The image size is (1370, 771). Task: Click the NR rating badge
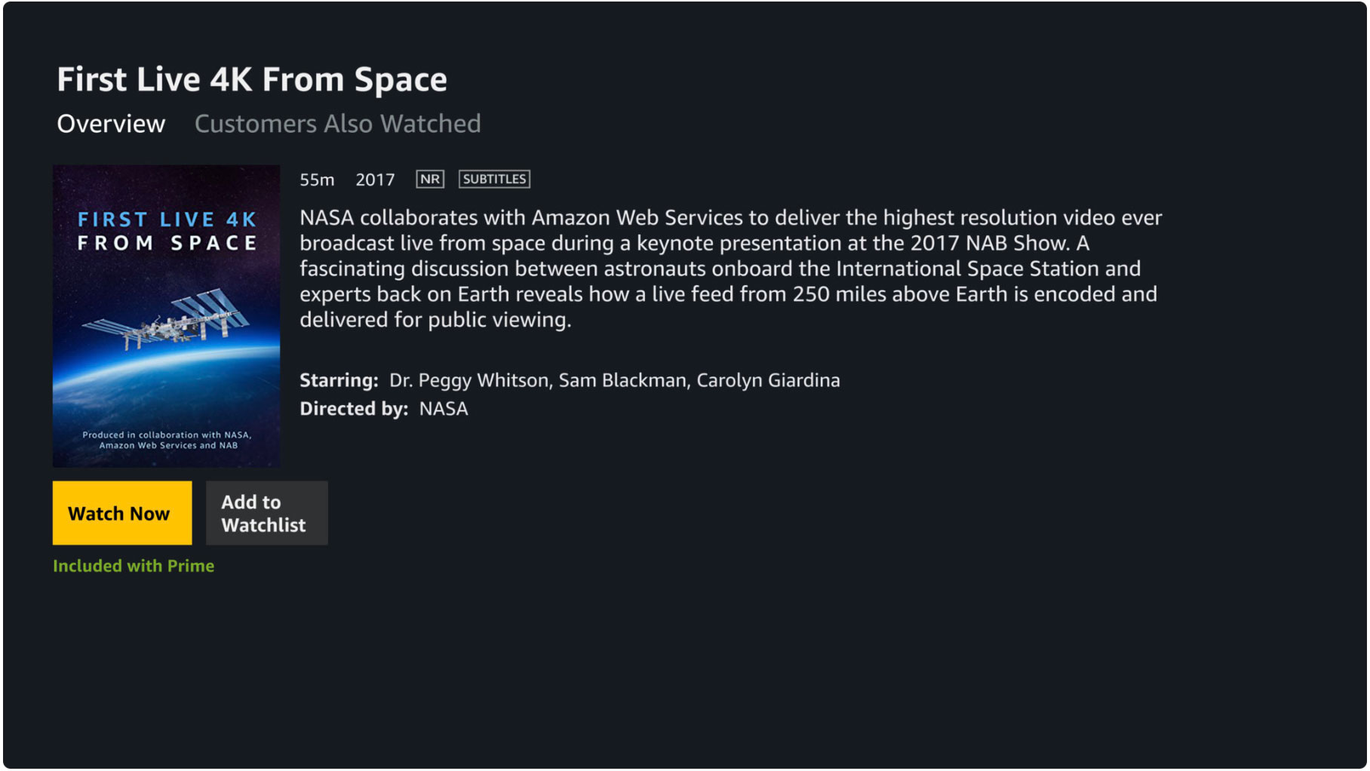(x=430, y=180)
